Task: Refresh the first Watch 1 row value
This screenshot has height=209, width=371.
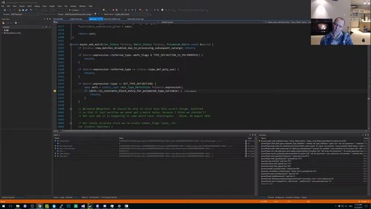Action: tap(246, 141)
